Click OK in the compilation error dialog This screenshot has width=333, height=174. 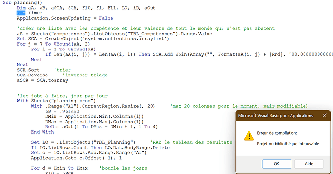pos(277,164)
